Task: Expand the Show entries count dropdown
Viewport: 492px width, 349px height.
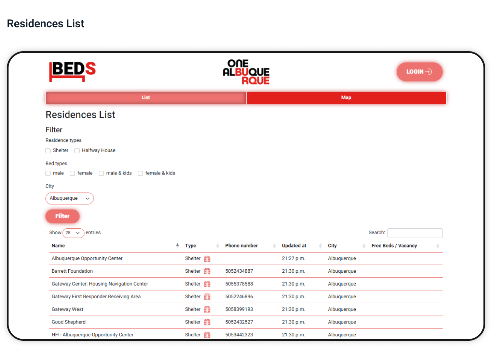Action: tap(73, 233)
